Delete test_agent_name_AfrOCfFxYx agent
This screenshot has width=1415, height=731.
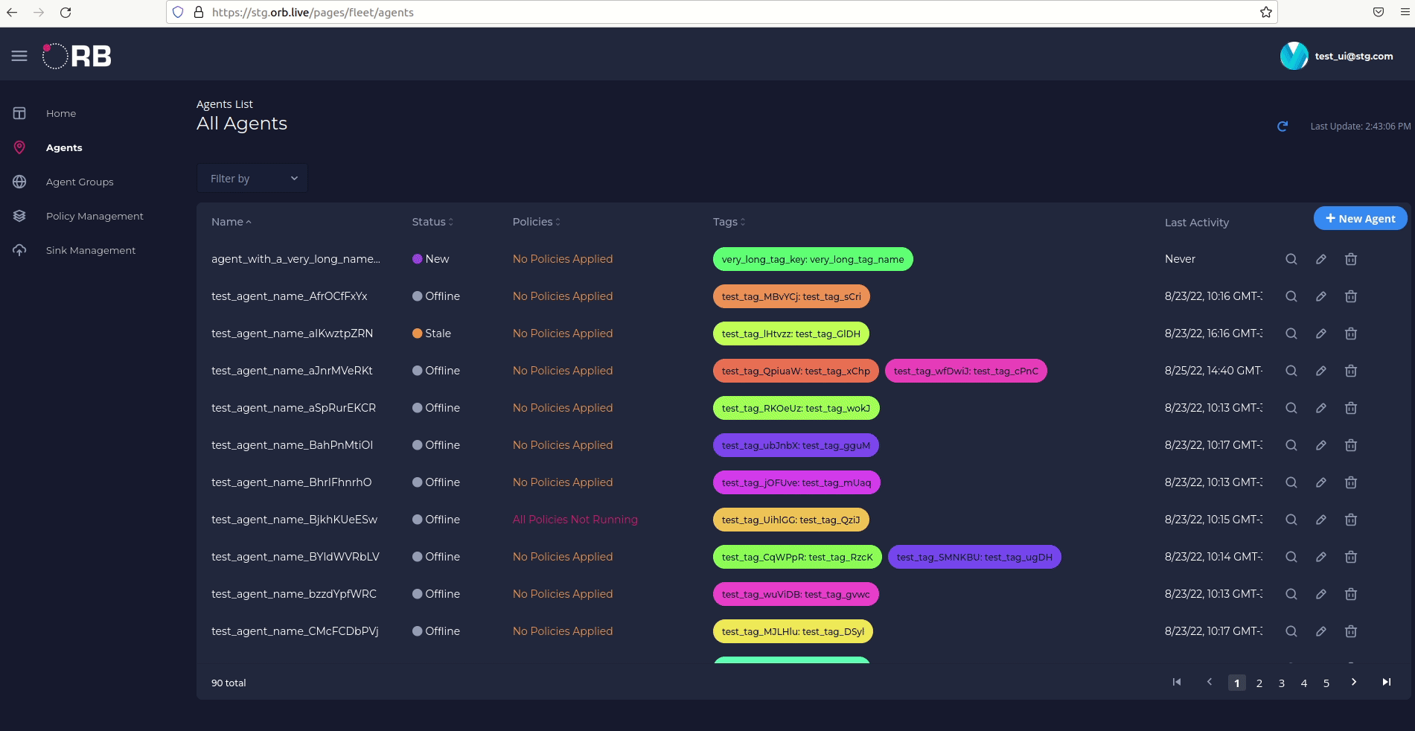1351,296
